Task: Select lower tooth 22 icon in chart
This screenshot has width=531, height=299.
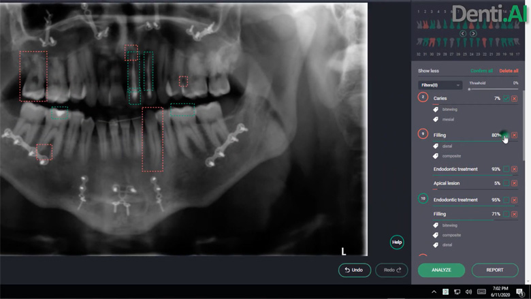Action: pos(485,42)
